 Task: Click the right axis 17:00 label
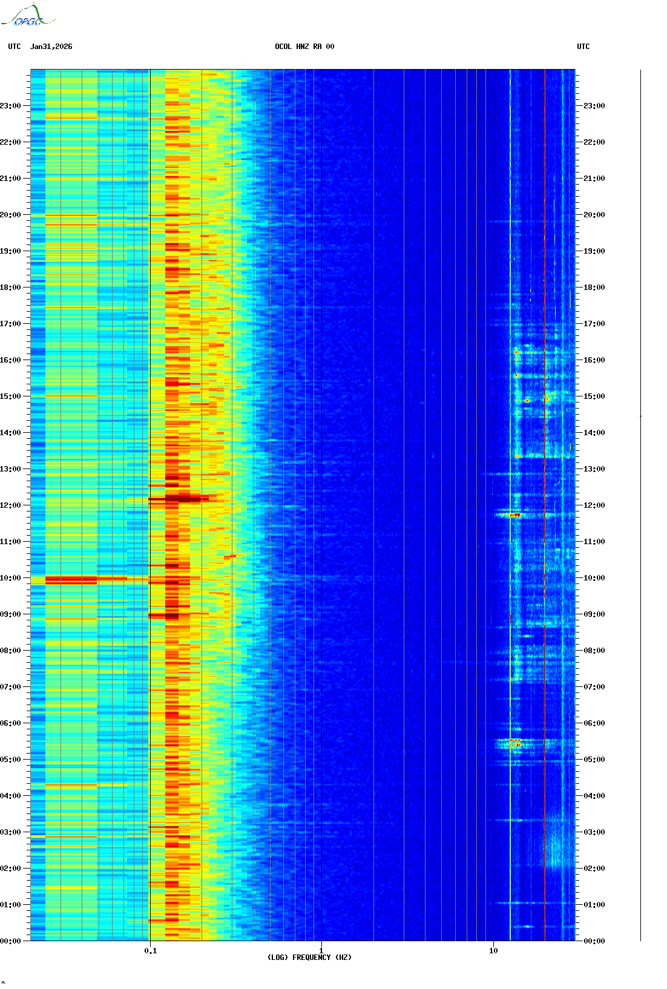594,324
